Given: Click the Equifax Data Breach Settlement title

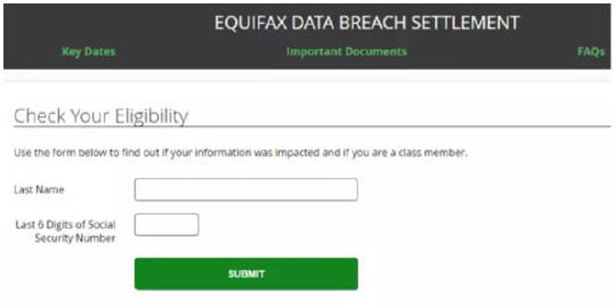Looking at the screenshot, I should (367, 23).
